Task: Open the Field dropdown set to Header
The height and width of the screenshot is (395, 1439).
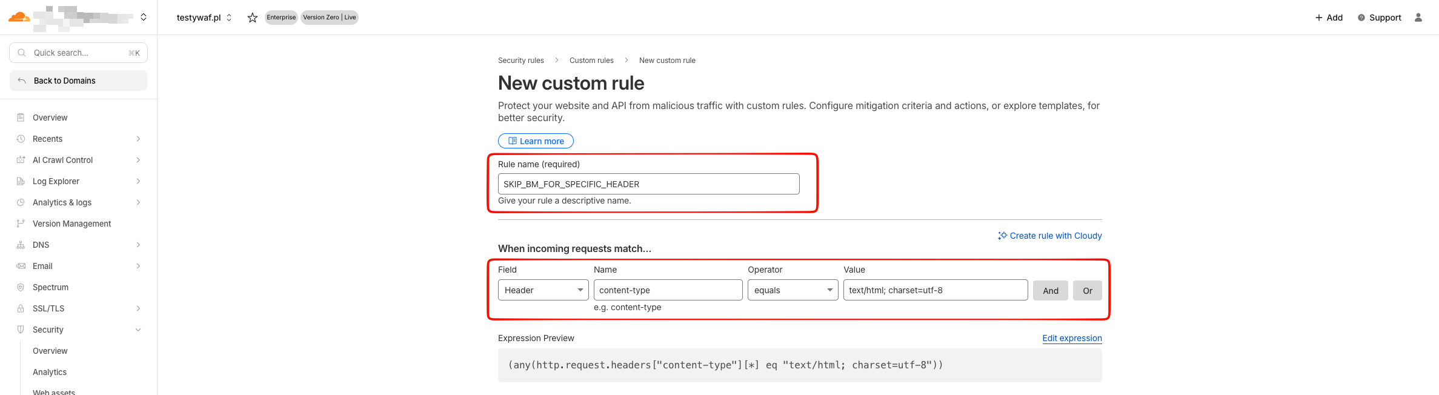Action: click(543, 290)
